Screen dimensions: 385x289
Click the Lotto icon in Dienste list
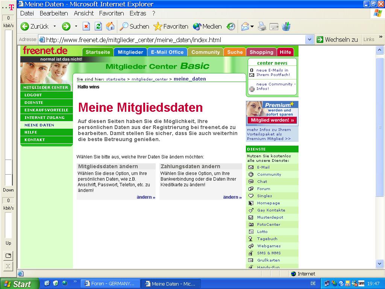[x=251, y=231]
